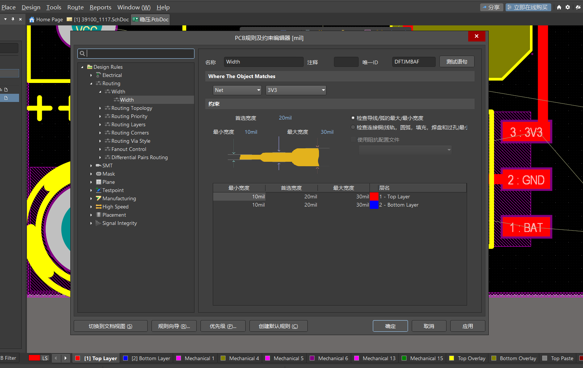This screenshot has height=368, width=583.
Task: Enable the 使用阻抗配置文件 option
Action: pos(354,139)
